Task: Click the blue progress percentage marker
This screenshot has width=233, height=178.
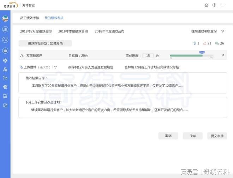Action: coord(202,52)
